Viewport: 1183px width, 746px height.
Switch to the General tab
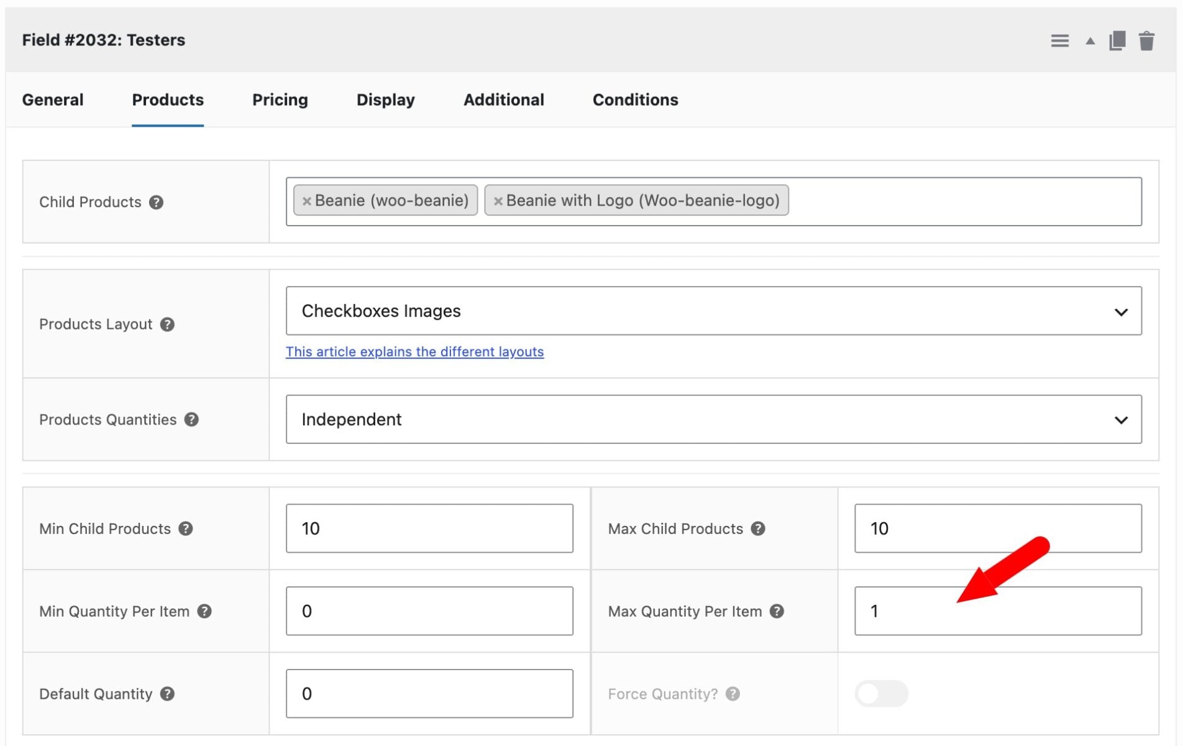pos(53,99)
